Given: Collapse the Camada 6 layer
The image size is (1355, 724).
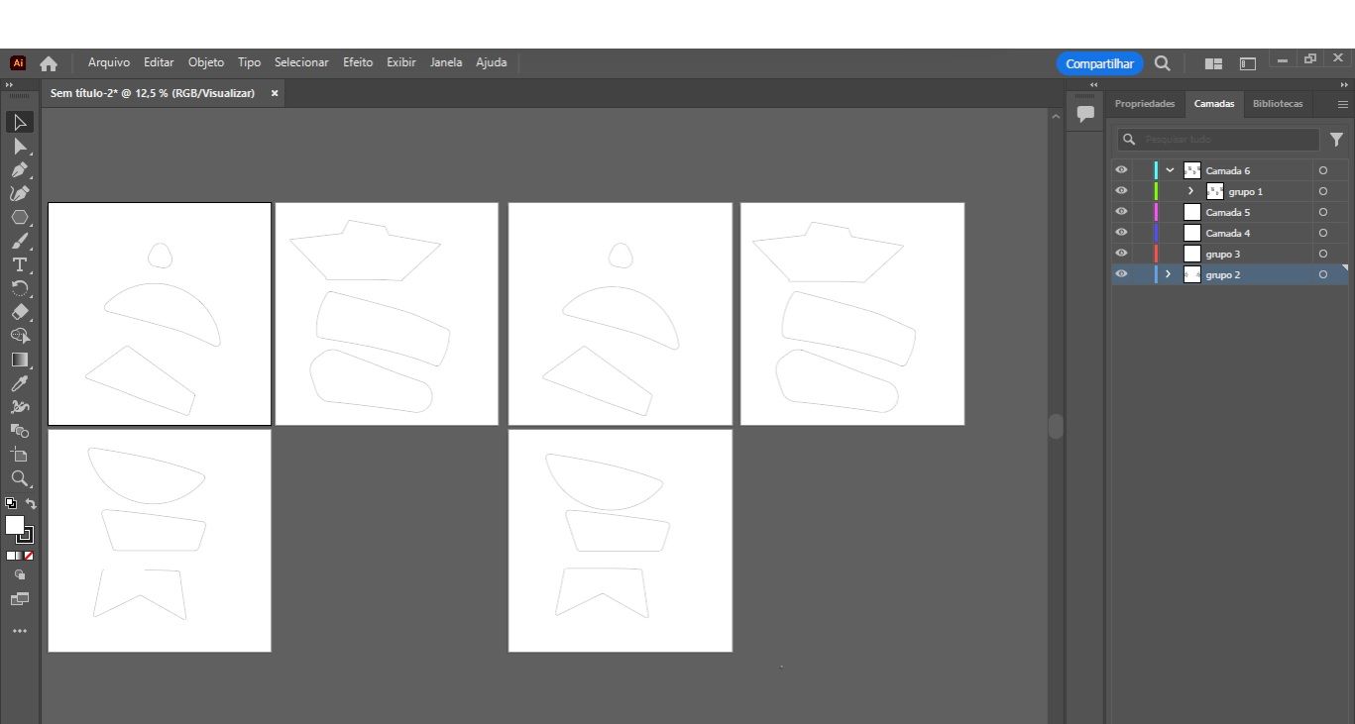Looking at the screenshot, I should 1170,170.
